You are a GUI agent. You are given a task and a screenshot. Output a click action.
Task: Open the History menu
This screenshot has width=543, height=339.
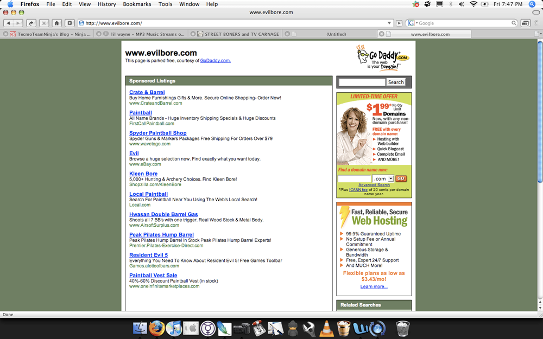106,4
